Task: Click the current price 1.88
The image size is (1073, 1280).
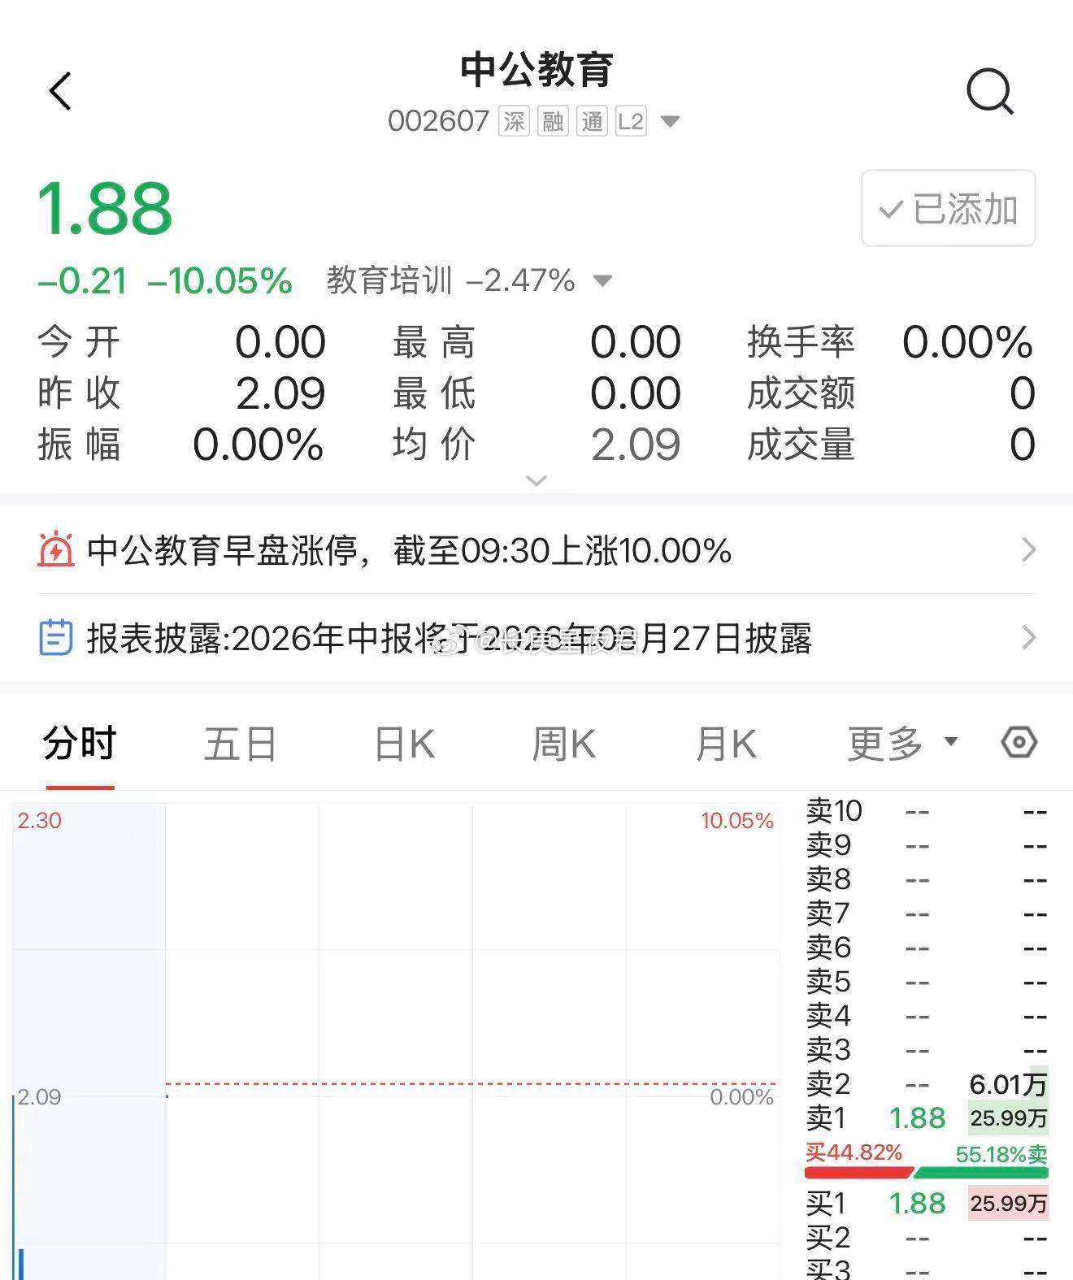Action: pyautogui.click(x=105, y=209)
